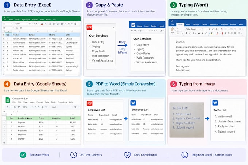Image resolution: width=248 pixels, height=165 pixels.
Task: Click the formula bar input in the Excel window
Action: point(50,28)
